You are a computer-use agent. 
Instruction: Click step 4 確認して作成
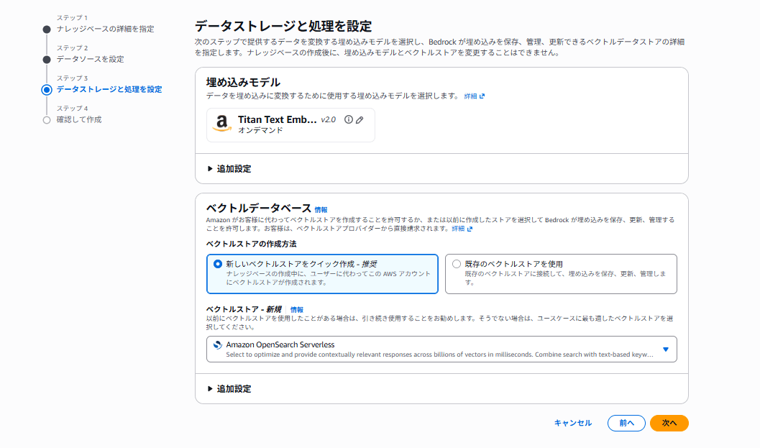pyautogui.click(x=79, y=120)
